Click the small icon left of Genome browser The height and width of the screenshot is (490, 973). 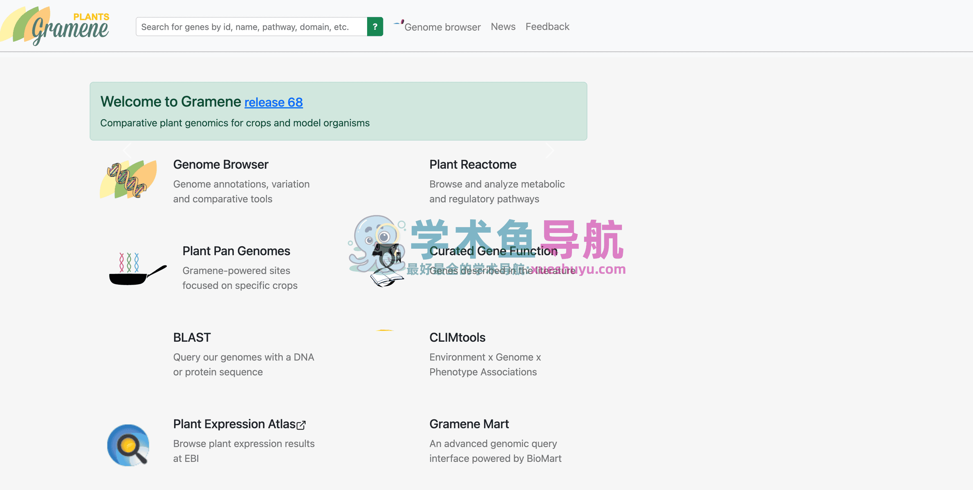399,23
